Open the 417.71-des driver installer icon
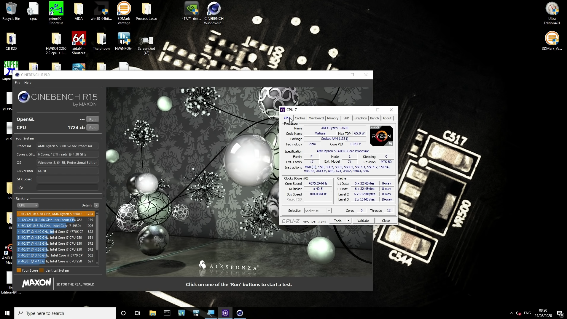The height and width of the screenshot is (319, 567). click(191, 11)
